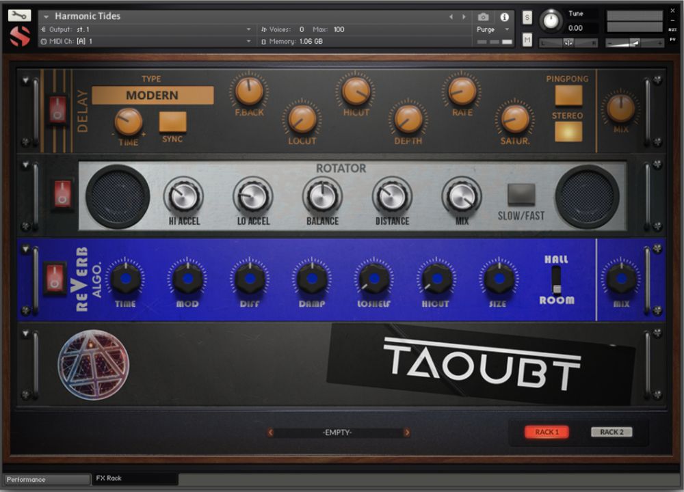Viewport: 684px width, 492px height.
Task: Click the right arrow beside -EMPTY- preset
Action: coord(407,433)
